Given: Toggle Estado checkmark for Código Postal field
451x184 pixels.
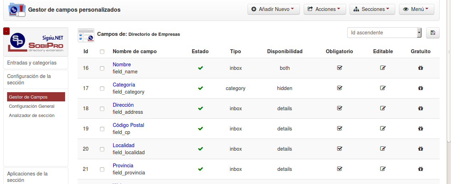Looking at the screenshot, I should pyautogui.click(x=200, y=128).
